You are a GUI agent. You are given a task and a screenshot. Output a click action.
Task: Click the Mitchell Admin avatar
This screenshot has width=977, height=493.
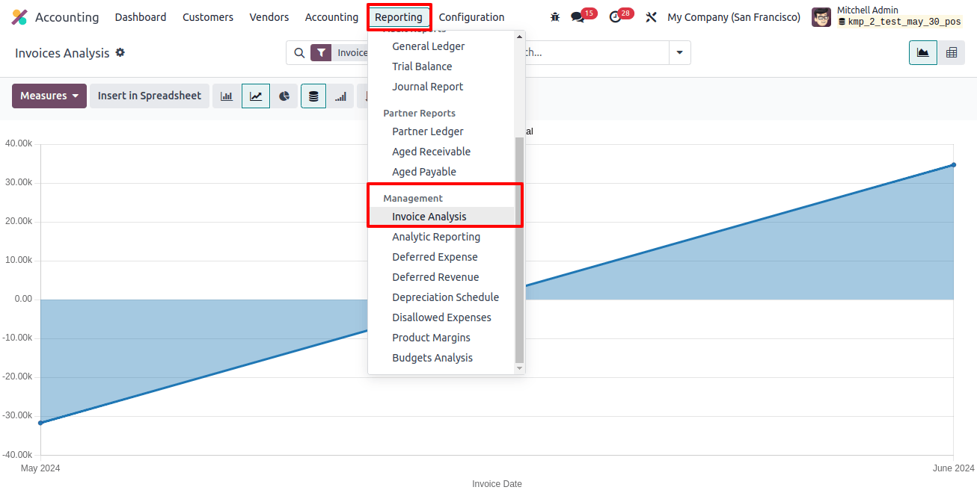coord(821,17)
